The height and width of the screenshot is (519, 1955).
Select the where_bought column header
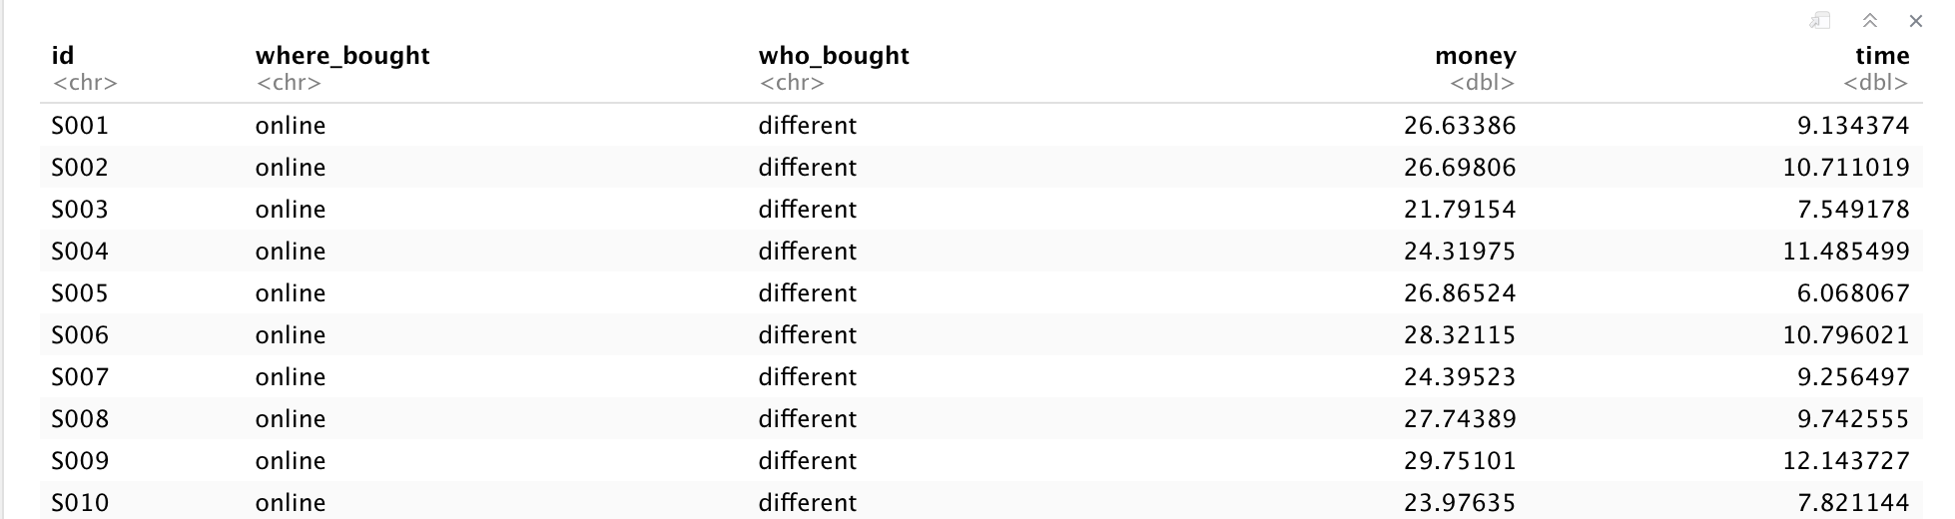(x=342, y=56)
